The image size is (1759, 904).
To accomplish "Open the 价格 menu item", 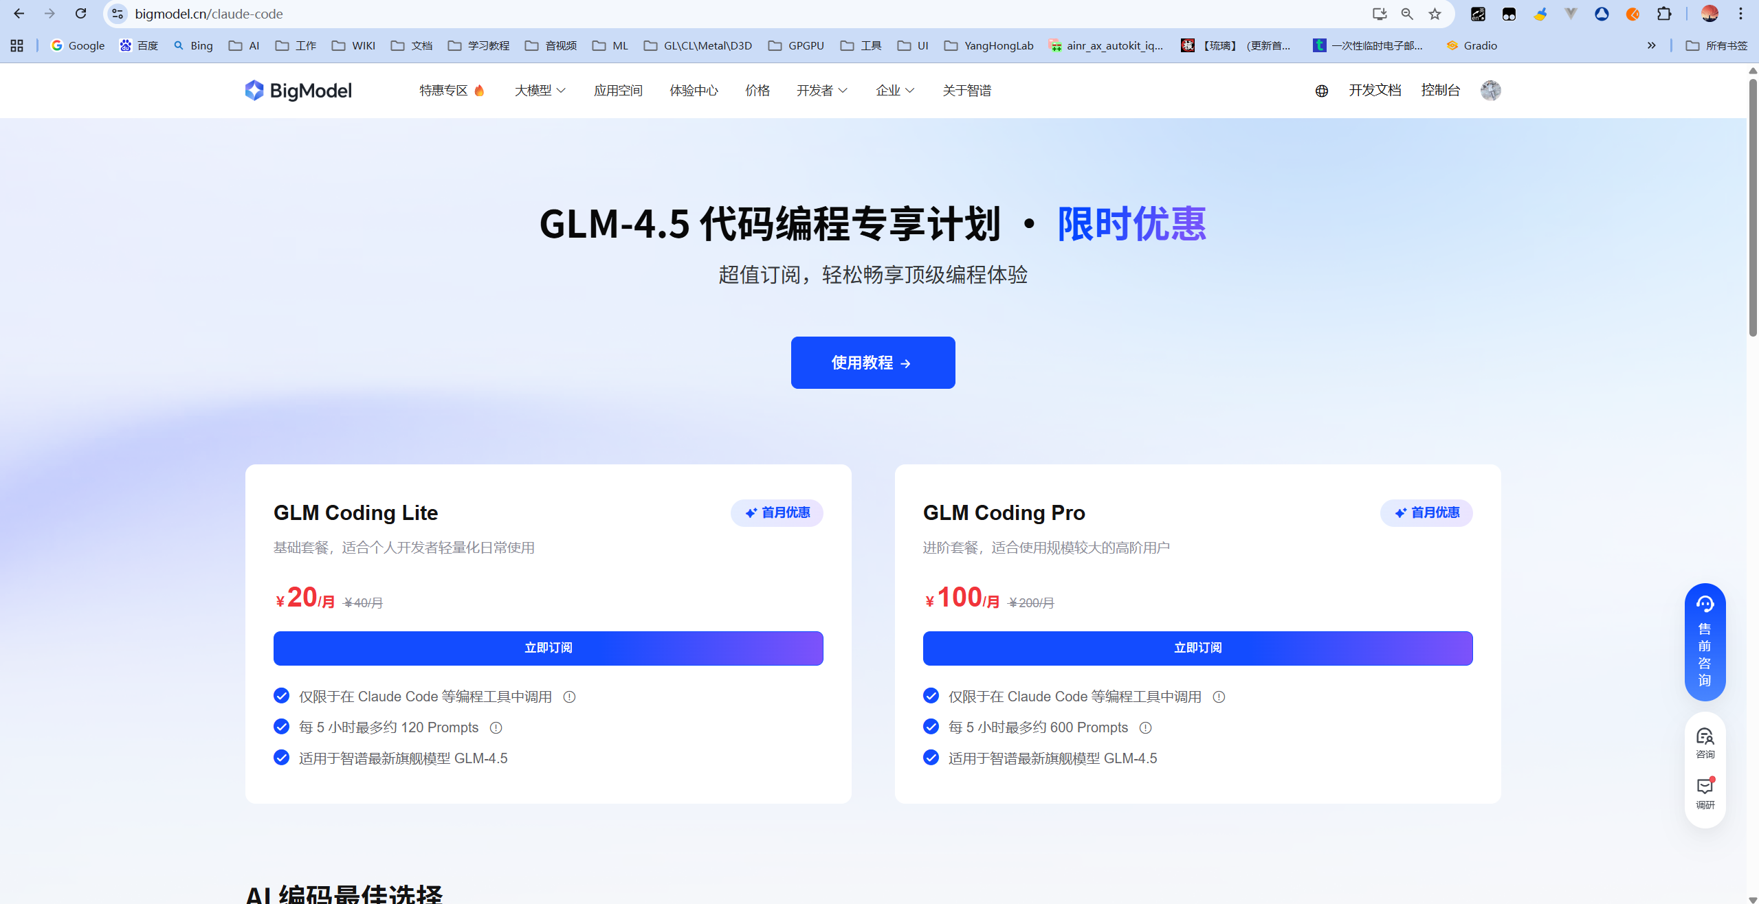I will coord(757,90).
